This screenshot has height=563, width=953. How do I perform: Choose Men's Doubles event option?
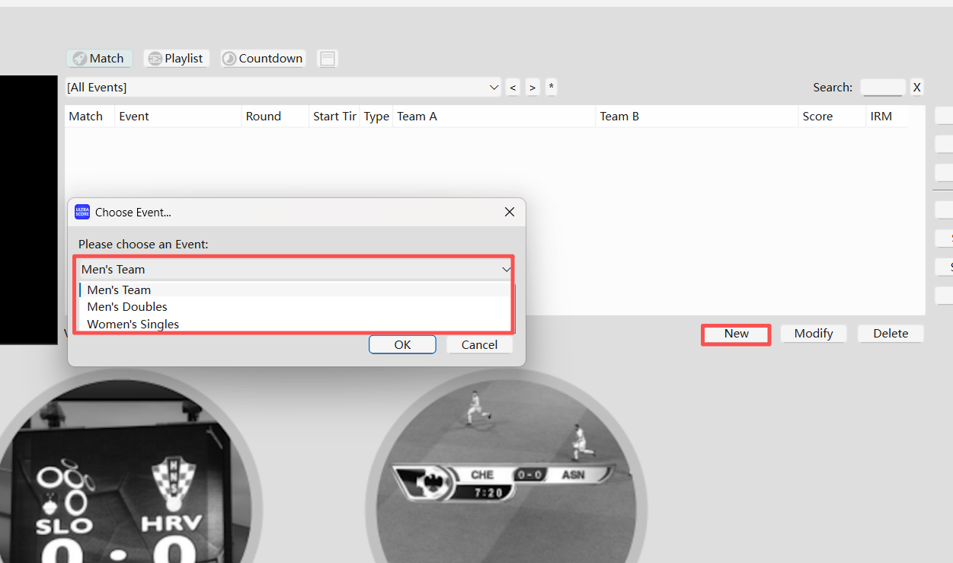point(127,307)
